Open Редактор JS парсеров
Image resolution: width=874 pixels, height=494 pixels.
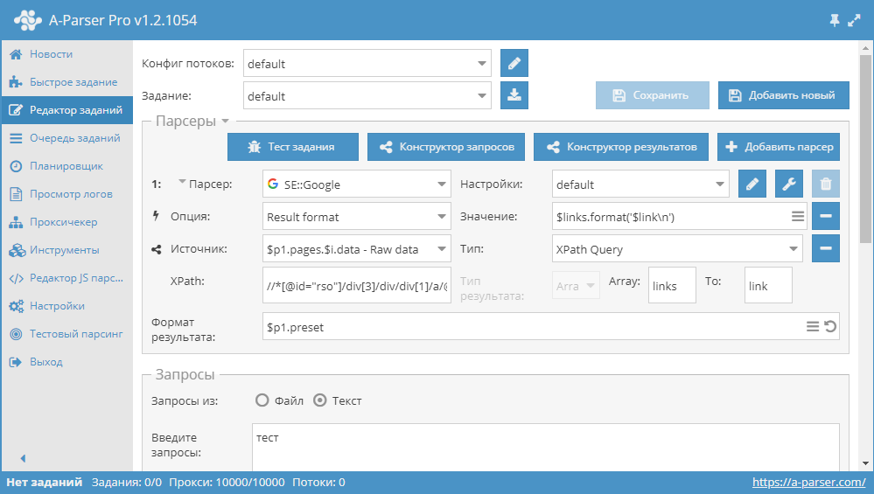click(x=66, y=277)
